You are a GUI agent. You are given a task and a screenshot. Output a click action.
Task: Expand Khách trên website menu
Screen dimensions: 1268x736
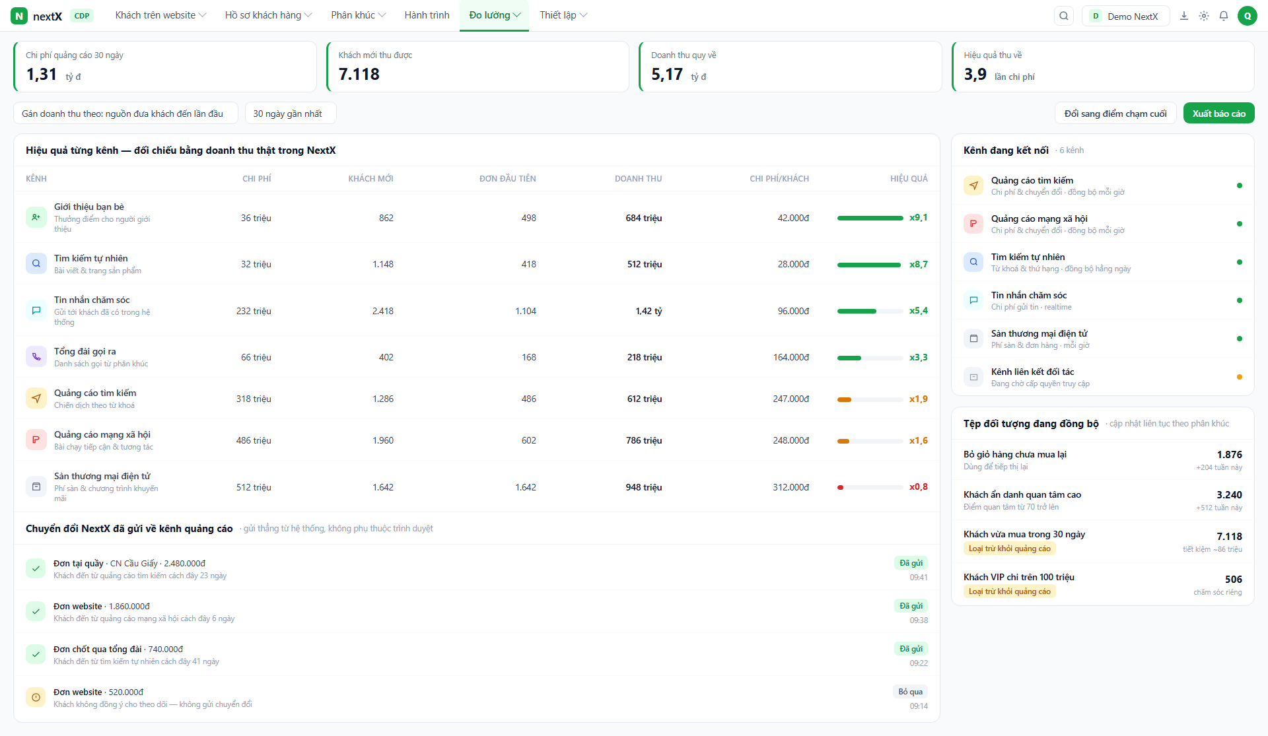click(x=160, y=15)
